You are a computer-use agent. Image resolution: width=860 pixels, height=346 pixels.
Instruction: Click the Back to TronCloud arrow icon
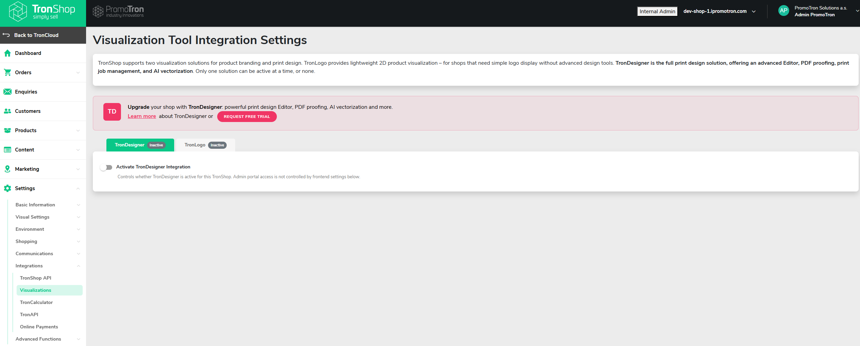coord(6,35)
